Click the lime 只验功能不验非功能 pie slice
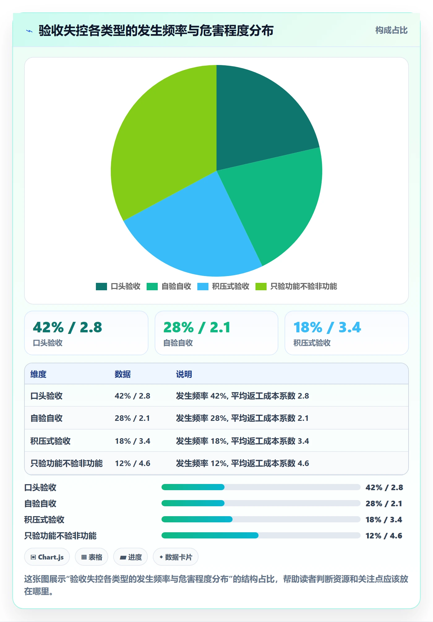Viewport: 433px width, 622px height. [x=161, y=139]
